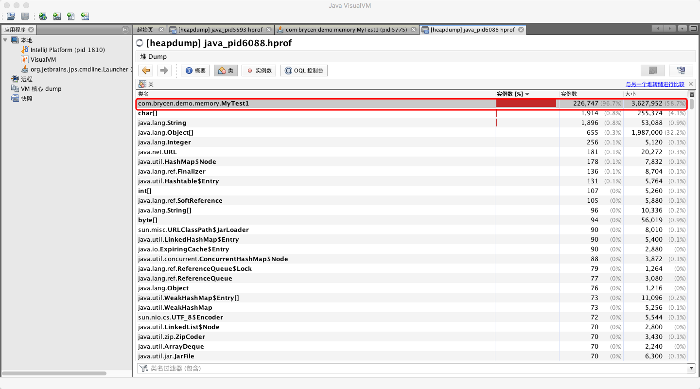Click the red instance percentage bar for MyTest1

(x=526, y=103)
